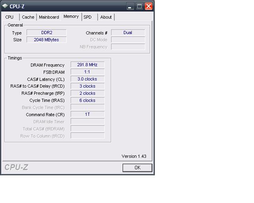
Task: Click the empty Total CAS# (tRDRAM) field
Action: tap(87, 128)
